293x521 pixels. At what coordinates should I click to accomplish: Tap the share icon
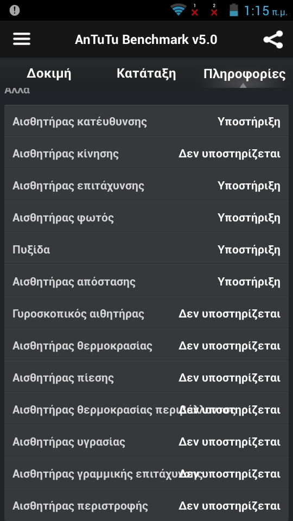tap(273, 40)
